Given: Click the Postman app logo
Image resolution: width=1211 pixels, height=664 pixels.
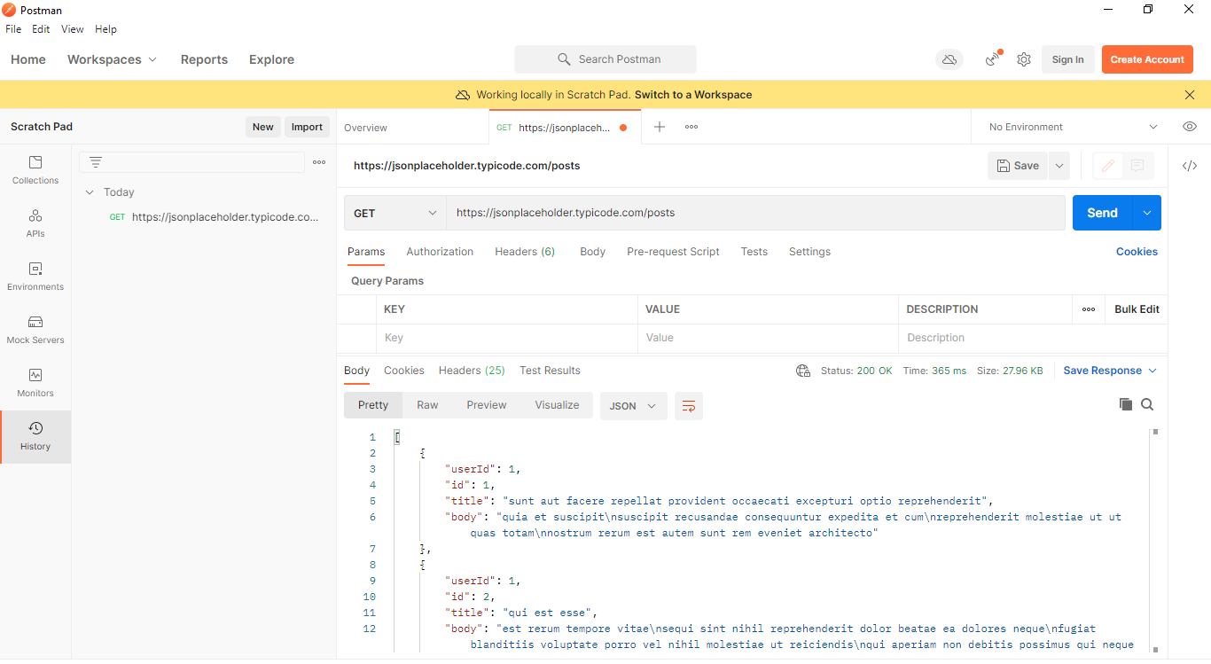Looking at the screenshot, I should pos(9,10).
